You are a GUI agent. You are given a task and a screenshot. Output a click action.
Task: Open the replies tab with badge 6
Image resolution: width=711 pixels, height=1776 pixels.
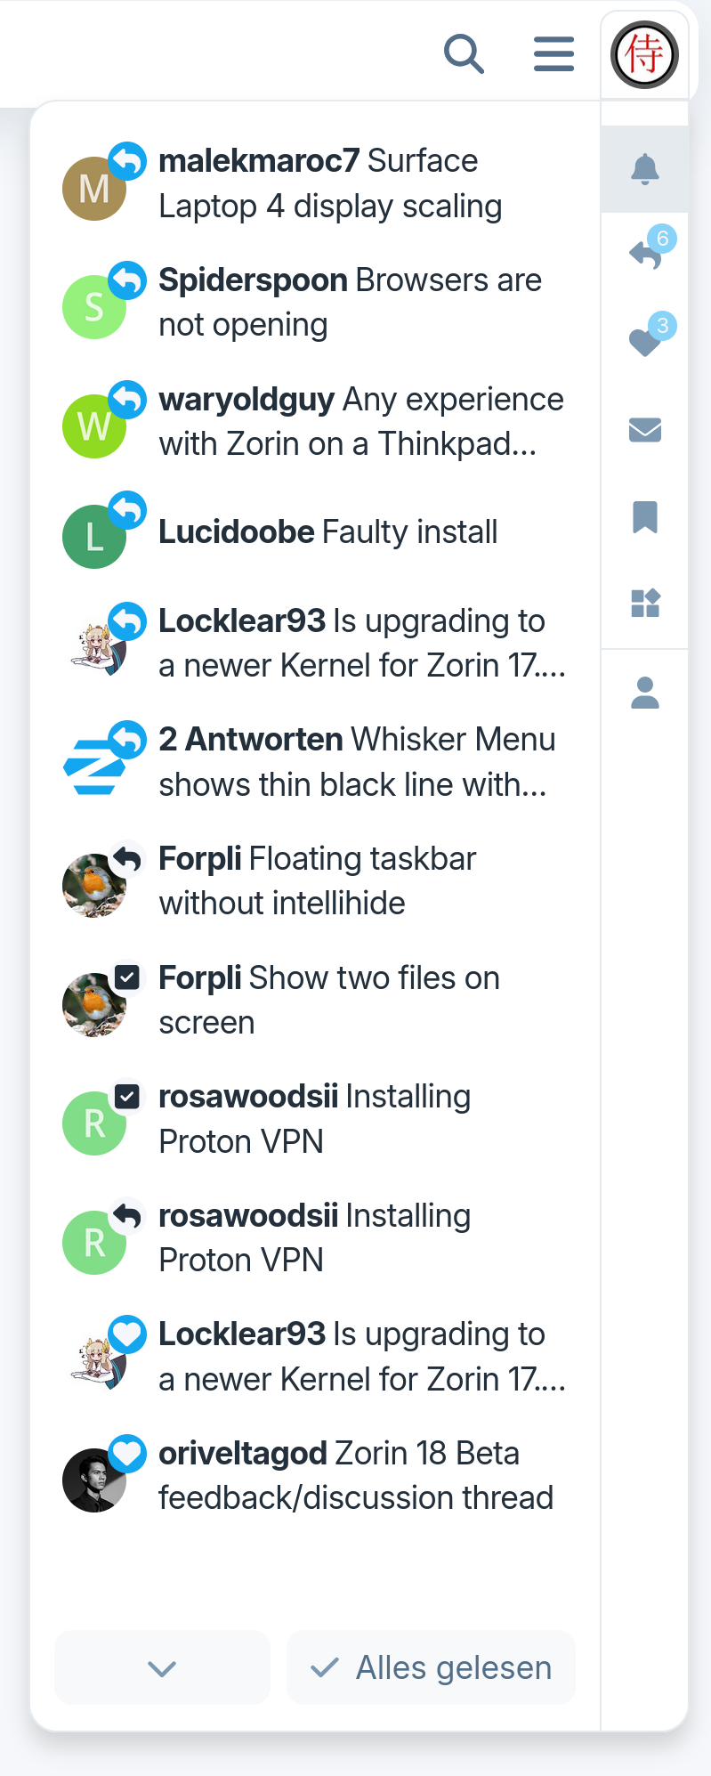coord(646,255)
